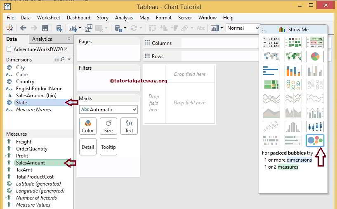
Task: Click the Tableau start page icon
Action: point(9,28)
